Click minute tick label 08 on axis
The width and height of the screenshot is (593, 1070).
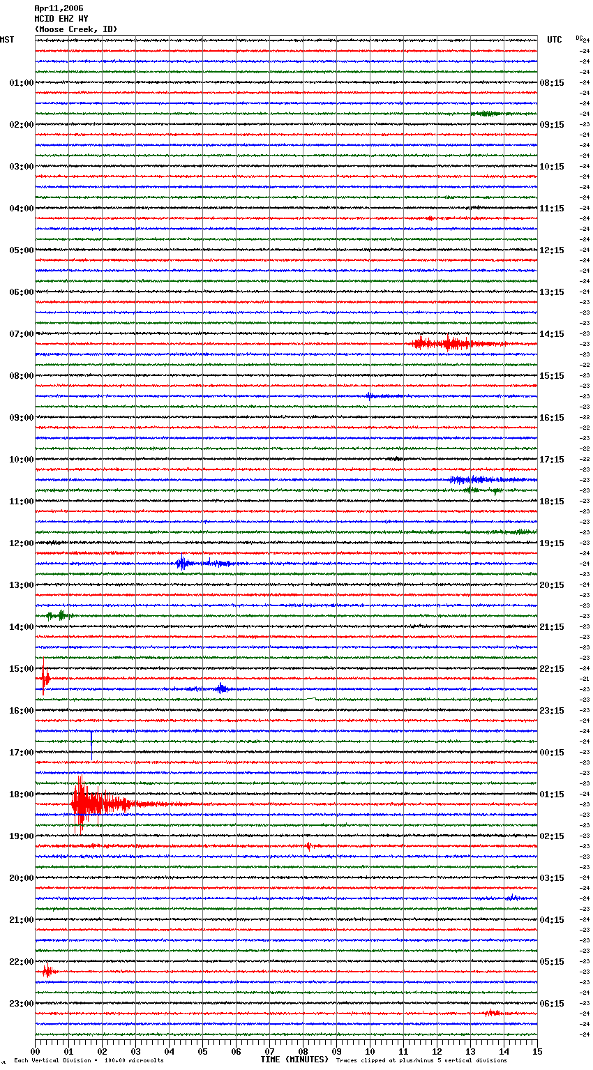click(303, 1050)
